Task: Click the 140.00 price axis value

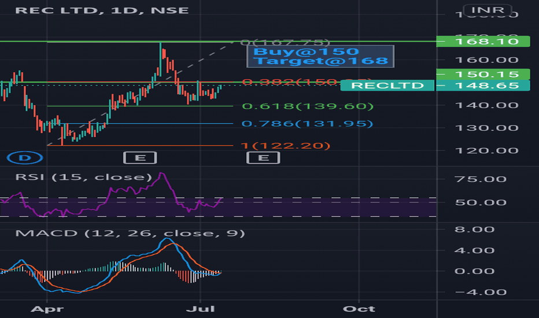Action: point(486,105)
